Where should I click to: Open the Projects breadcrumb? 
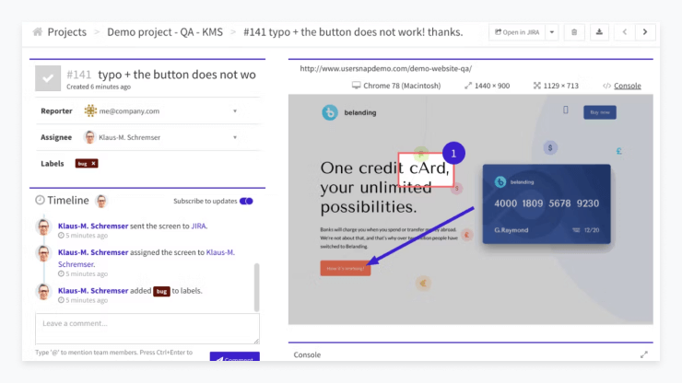[67, 31]
